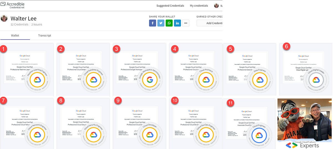Open Professional Google Workspace certificate card
This screenshot has height=149, width=333.
tap(140, 69)
